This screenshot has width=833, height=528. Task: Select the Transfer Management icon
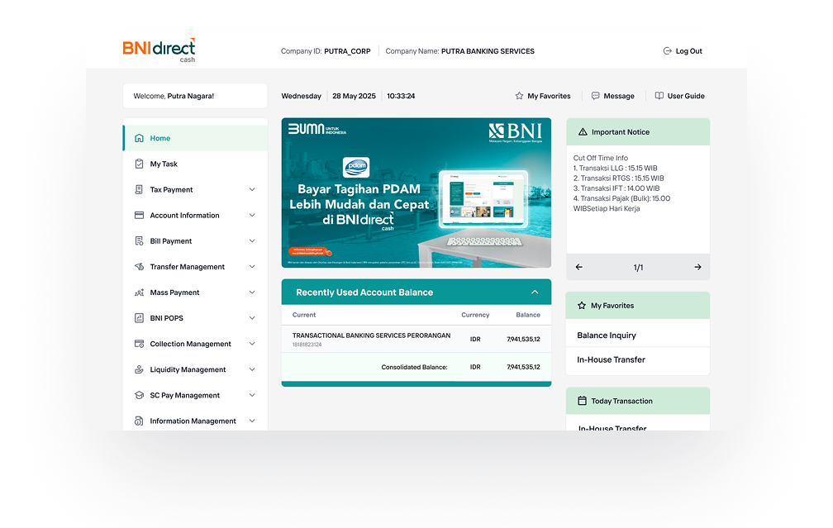(x=139, y=266)
